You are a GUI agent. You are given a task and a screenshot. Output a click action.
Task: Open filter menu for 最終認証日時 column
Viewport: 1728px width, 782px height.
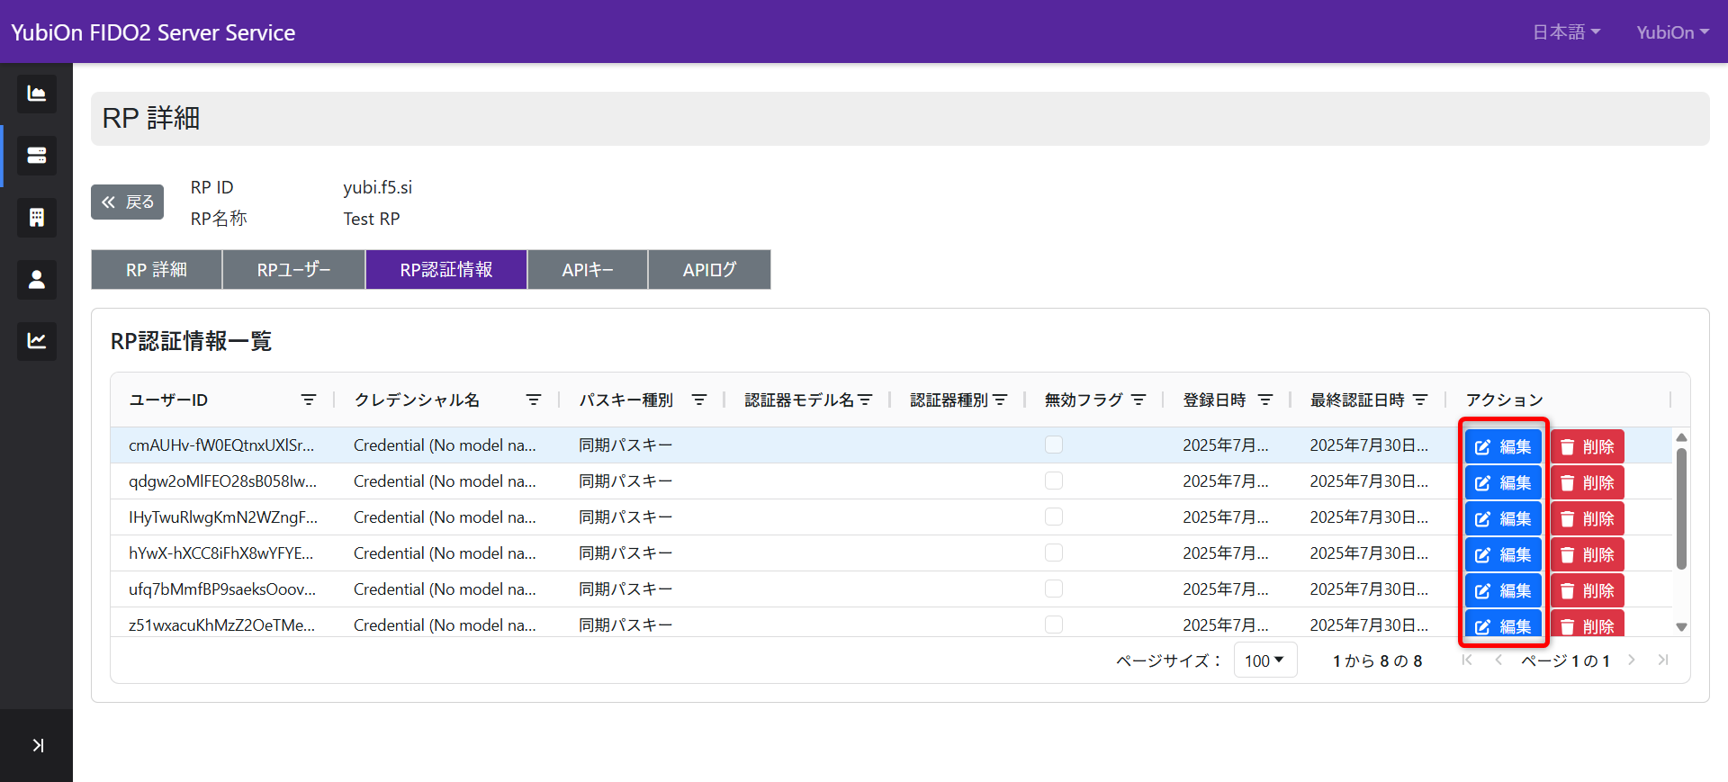1420,400
